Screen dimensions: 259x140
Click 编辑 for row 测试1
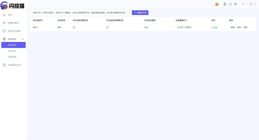(x=233, y=27)
